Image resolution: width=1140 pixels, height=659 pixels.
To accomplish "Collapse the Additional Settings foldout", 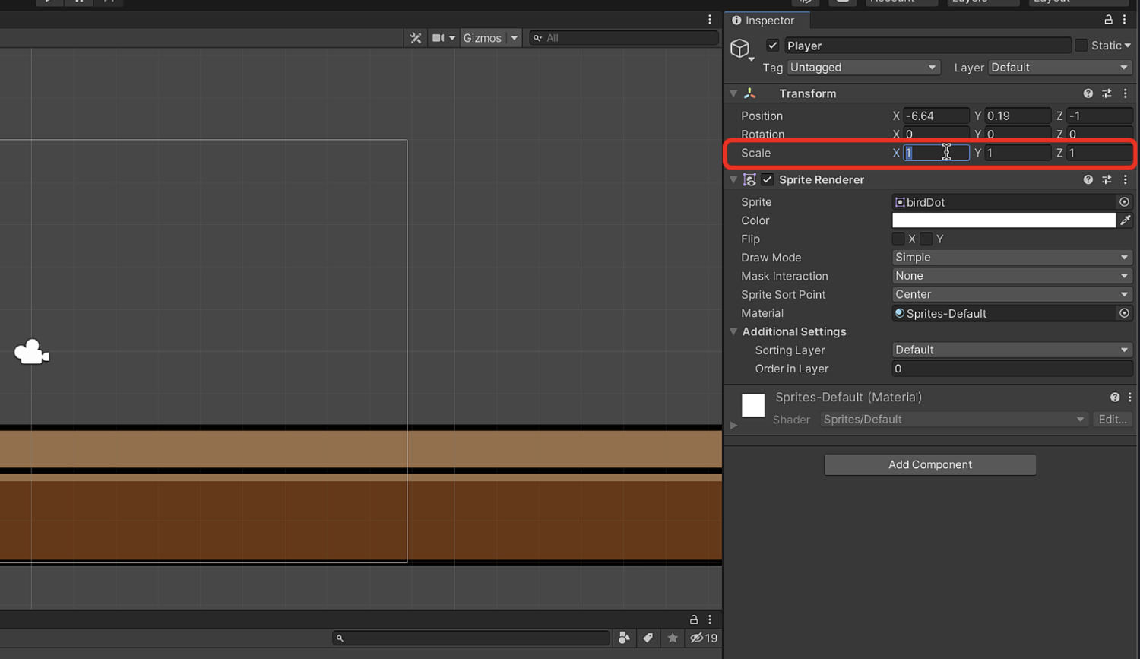I will tap(733, 331).
